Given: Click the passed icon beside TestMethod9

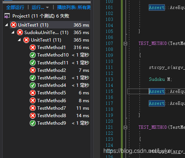Looking at the screenshot, I should pos(33,123).
